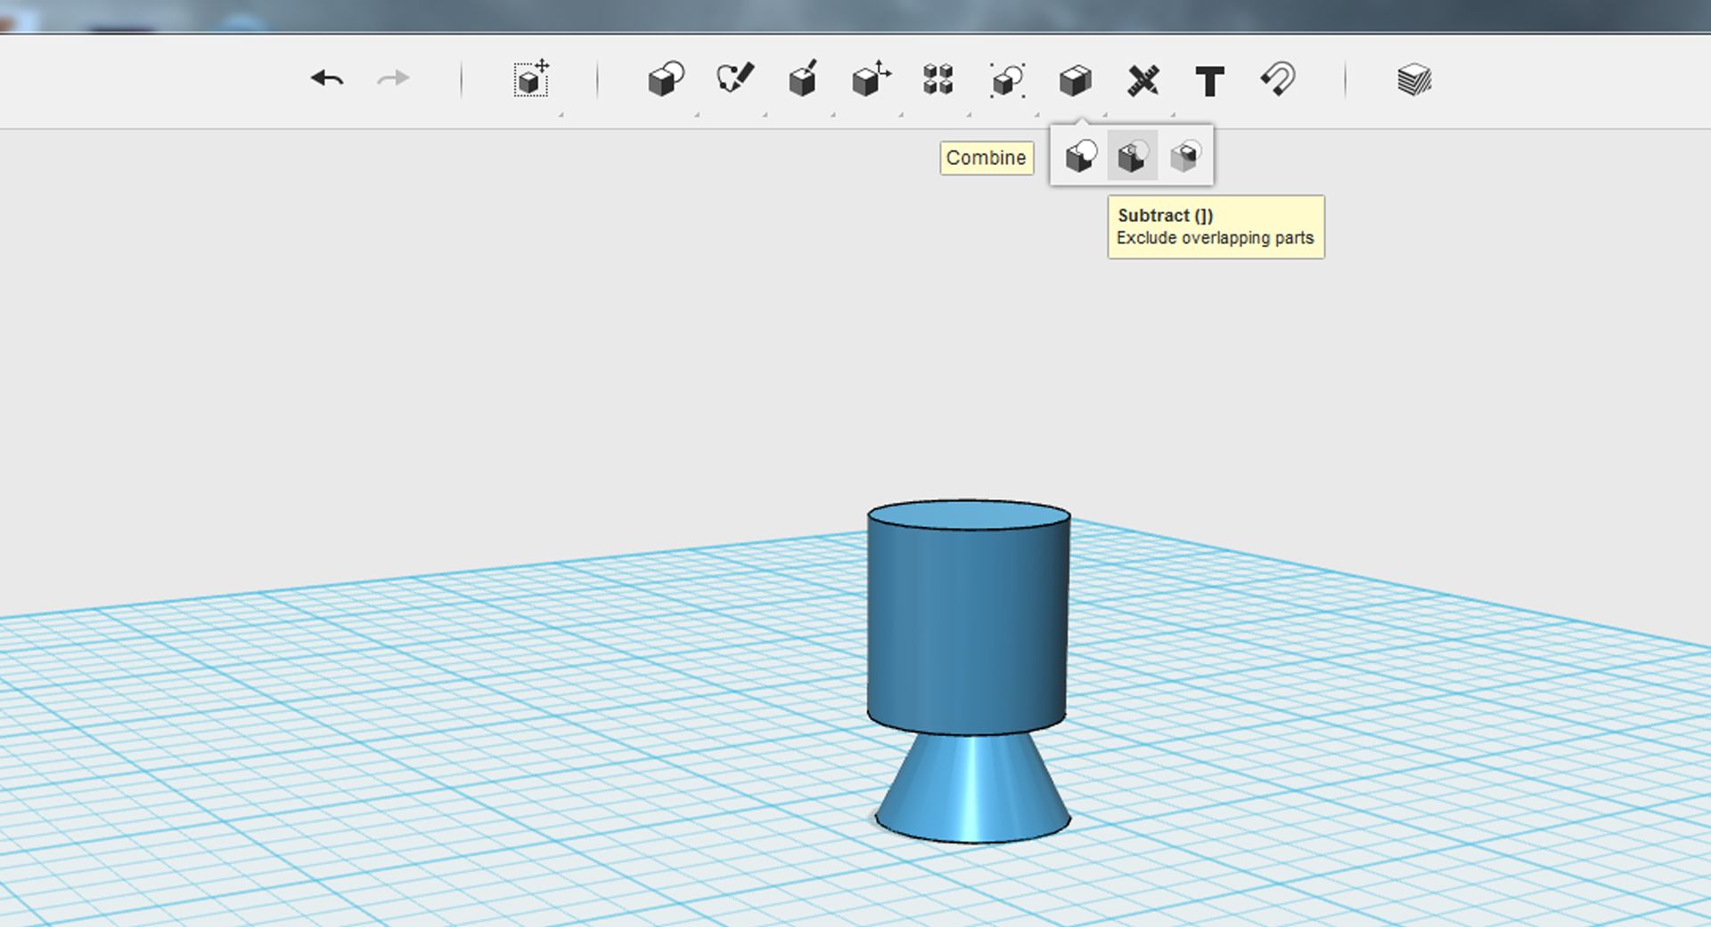The height and width of the screenshot is (927, 1711).
Task: Activate the Snap magnet tool
Action: point(1278,79)
